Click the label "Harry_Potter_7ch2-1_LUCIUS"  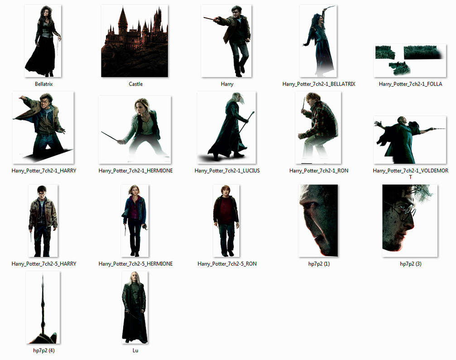tap(227, 170)
